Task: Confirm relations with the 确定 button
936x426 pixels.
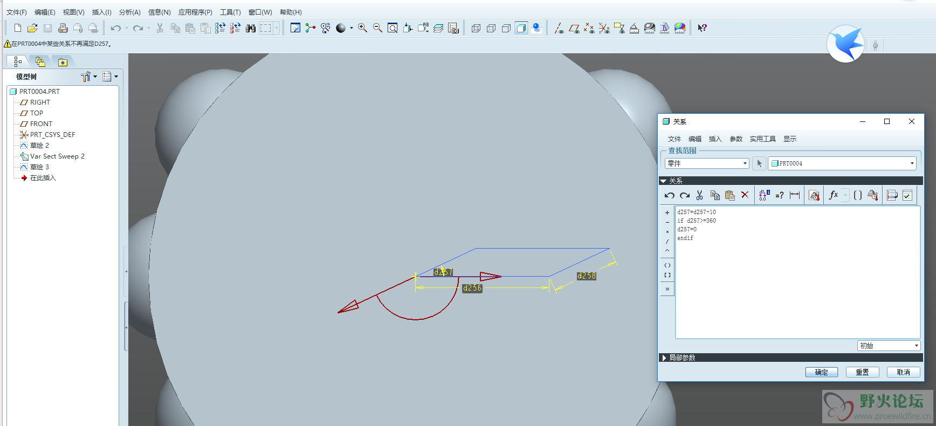Action: (821, 372)
